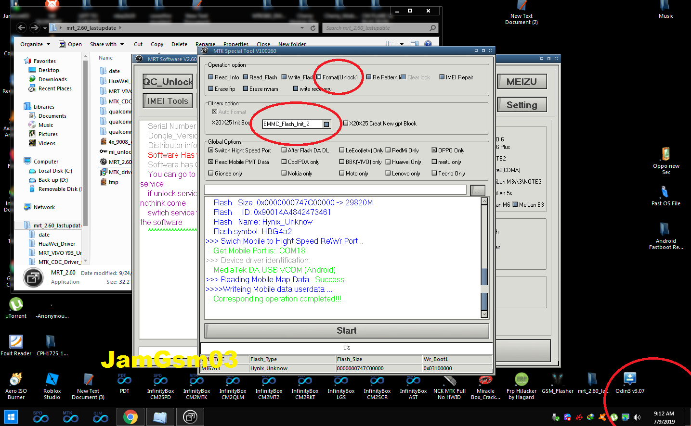This screenshot has width=691, height=426.
Task: Select Downloads in Favorites
Action: point(52,79)
